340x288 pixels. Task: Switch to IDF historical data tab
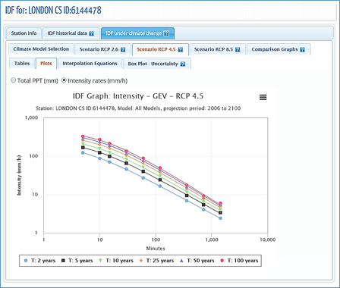pyautogui.click(x=71, y=33)
